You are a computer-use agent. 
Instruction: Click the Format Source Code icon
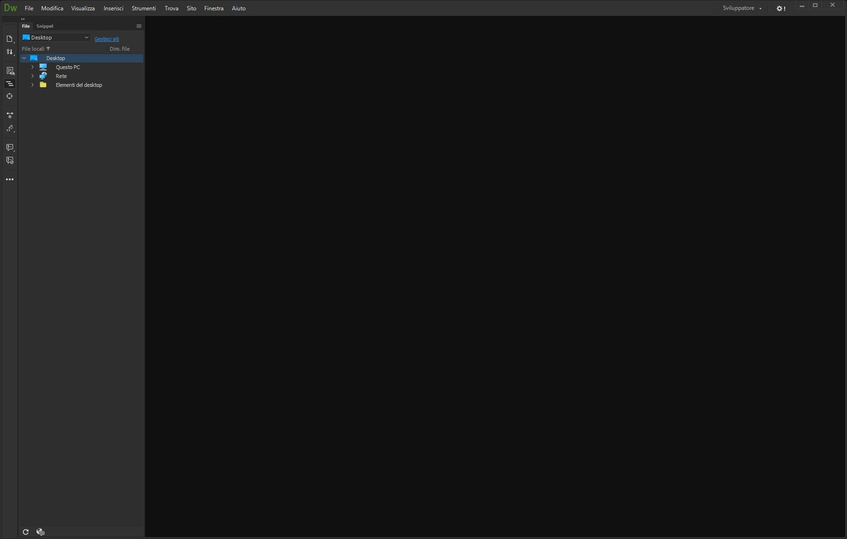9,128
